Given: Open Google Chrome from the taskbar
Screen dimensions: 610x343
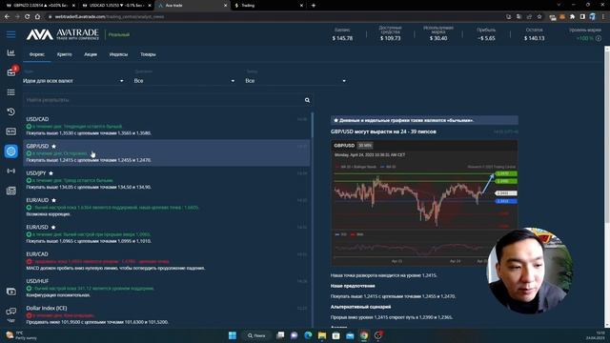Looking at the screenshot, I should point(364,335).
